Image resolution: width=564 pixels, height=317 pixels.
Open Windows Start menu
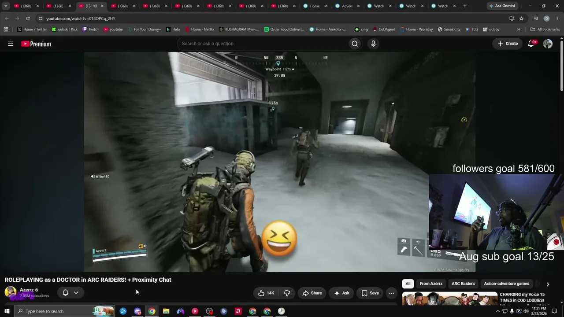[7, 311]
